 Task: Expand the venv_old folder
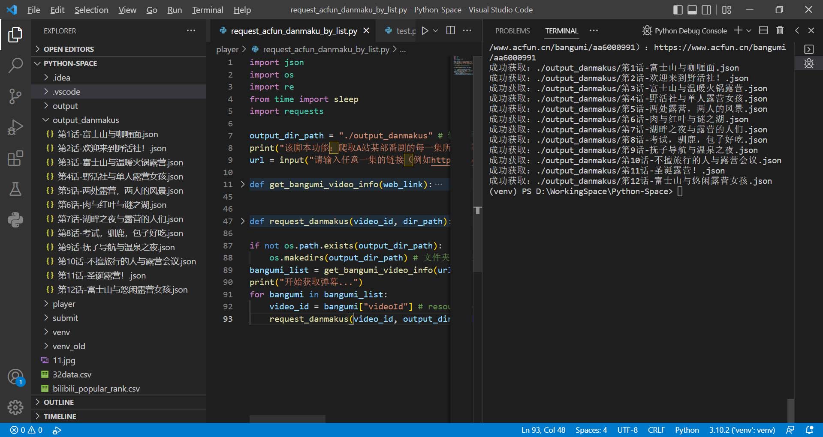click(118, 346)
